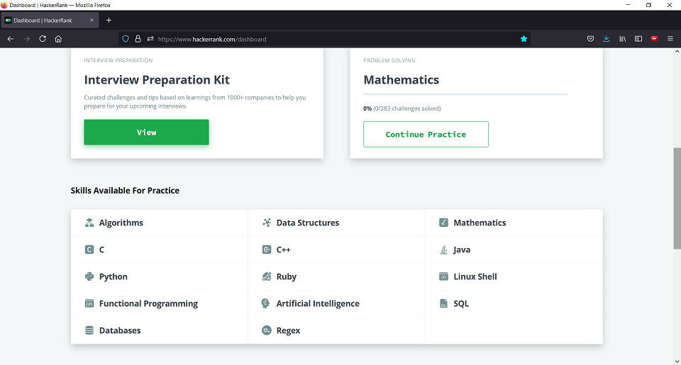Open the C++ skill link
The height and width of the screenshot is (365, 681).
pos(284,249)
